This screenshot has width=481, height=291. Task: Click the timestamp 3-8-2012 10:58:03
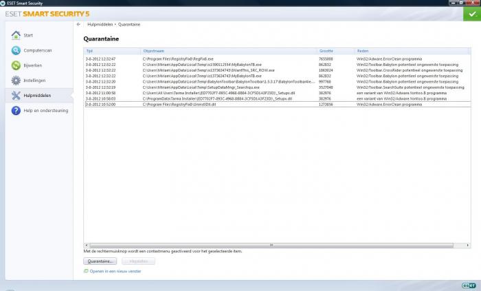100,99
